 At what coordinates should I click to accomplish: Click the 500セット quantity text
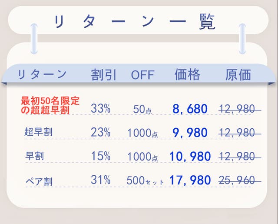[x=145, y=181]
